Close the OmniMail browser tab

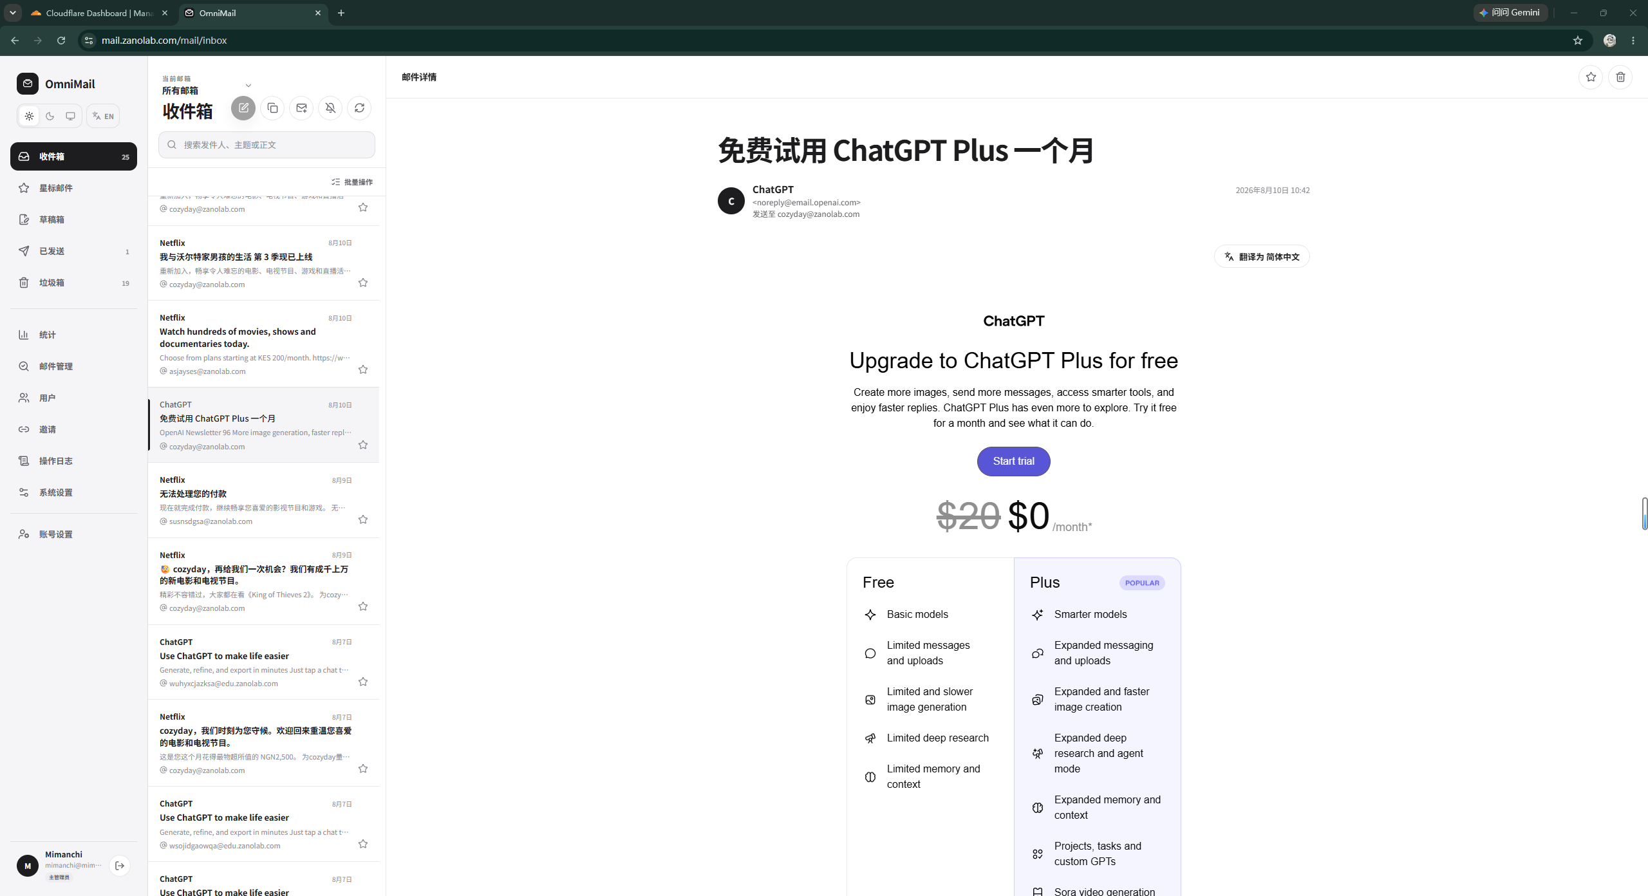click(318, 13)
